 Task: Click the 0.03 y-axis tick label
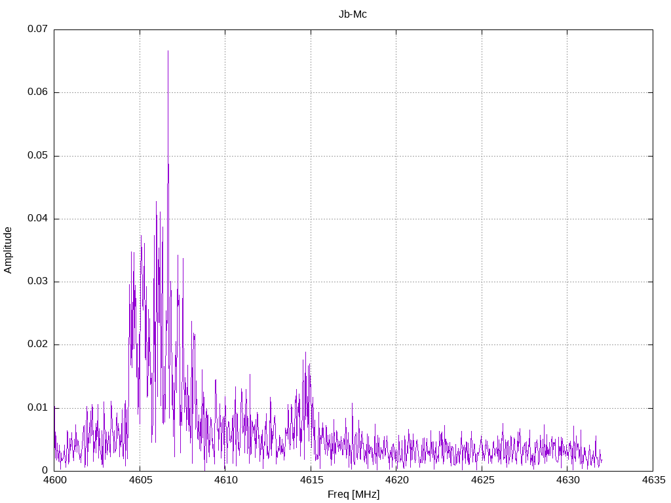tap(37, 282)
